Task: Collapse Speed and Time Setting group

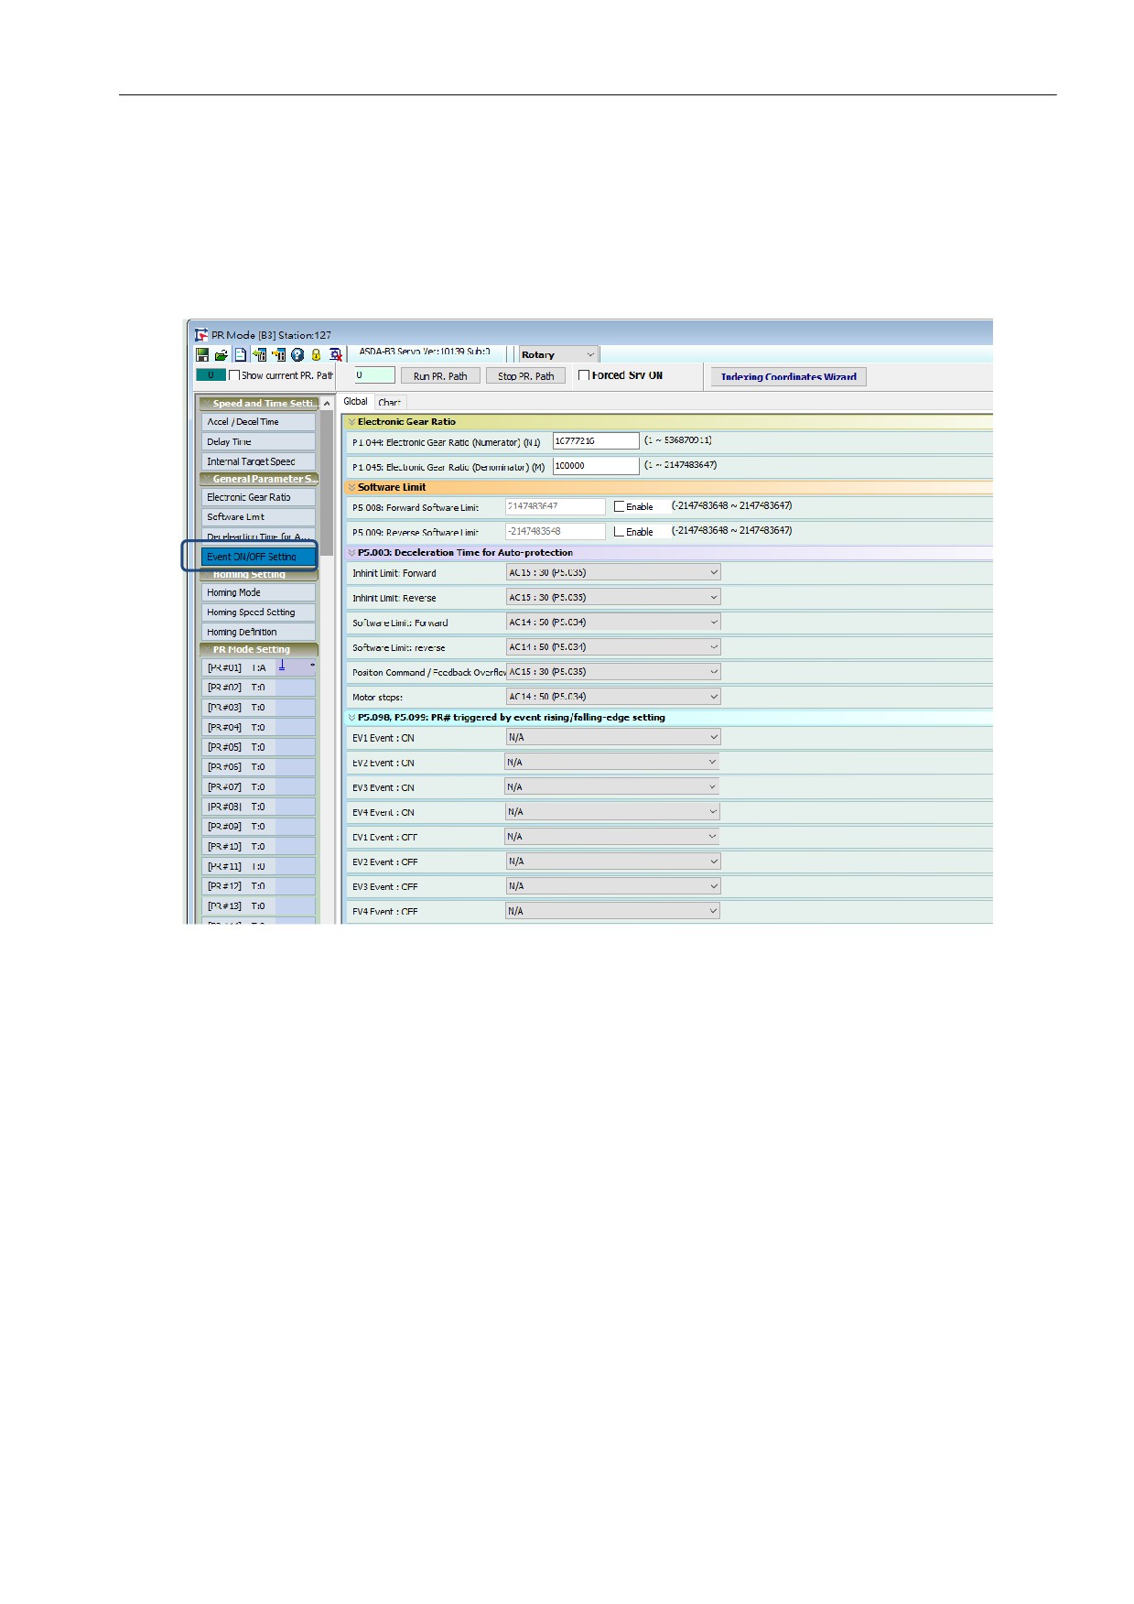Action: tap(259, 403)
